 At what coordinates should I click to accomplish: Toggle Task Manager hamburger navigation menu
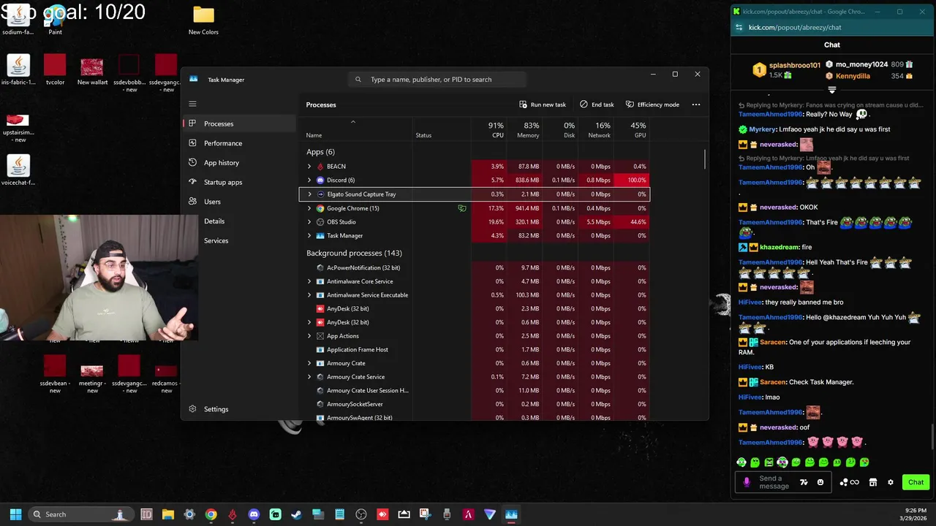(x=192, y=104)
